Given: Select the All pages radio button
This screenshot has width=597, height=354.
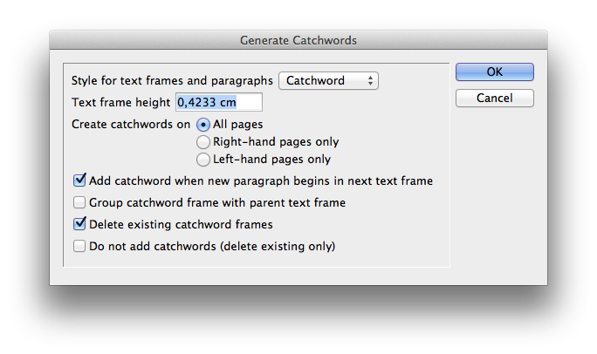Looking at the screenshot, I should (x=203, y=125).
